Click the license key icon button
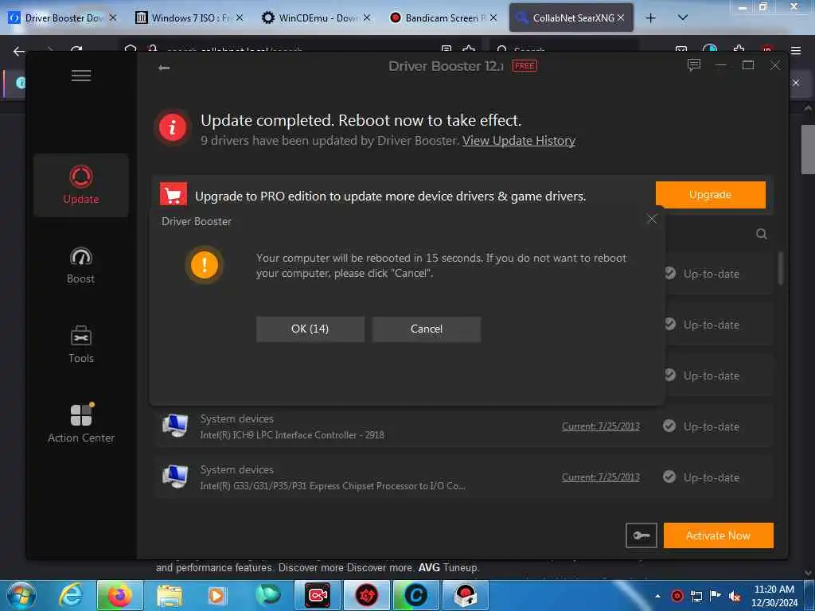Screen dimensions: 815x611 pos(641,535)
